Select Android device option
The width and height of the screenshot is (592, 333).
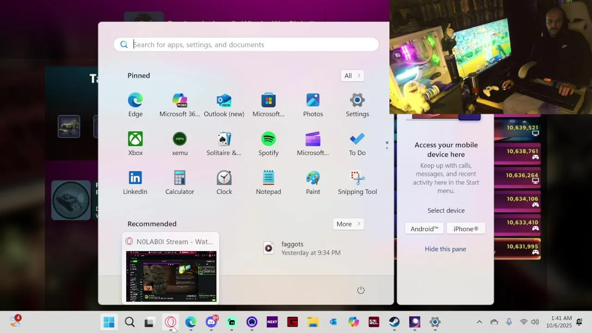tap(424, 229)
